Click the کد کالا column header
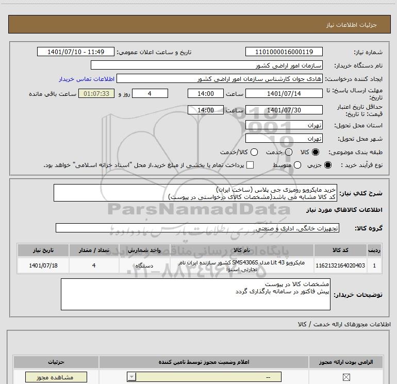Image resolution: width=397 pixels, height=384 pixels. pos(340,250)
